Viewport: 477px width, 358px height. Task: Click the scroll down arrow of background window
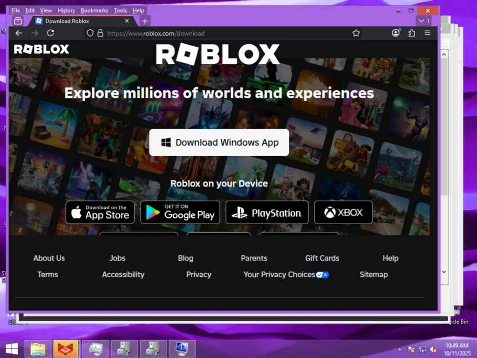click(444, 272)
